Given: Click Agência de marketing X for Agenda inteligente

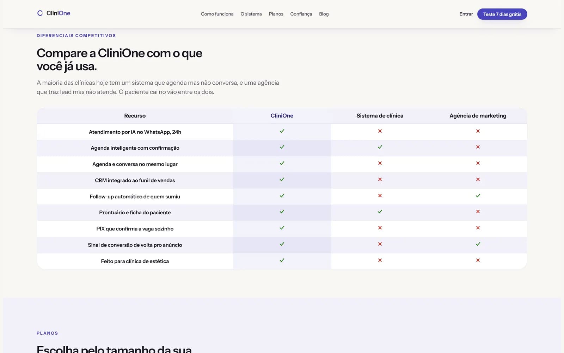Looking at the screenshot, I should [x=478, y=147].
